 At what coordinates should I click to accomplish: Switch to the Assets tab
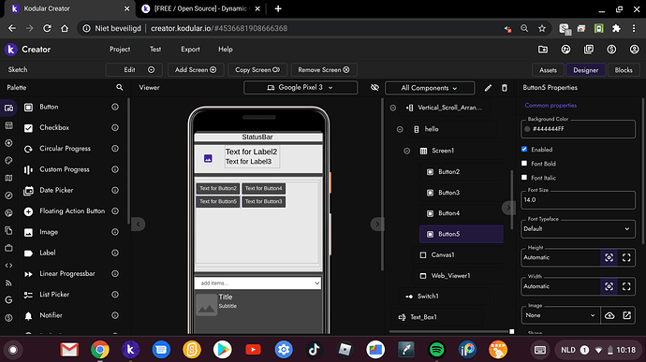548,70
